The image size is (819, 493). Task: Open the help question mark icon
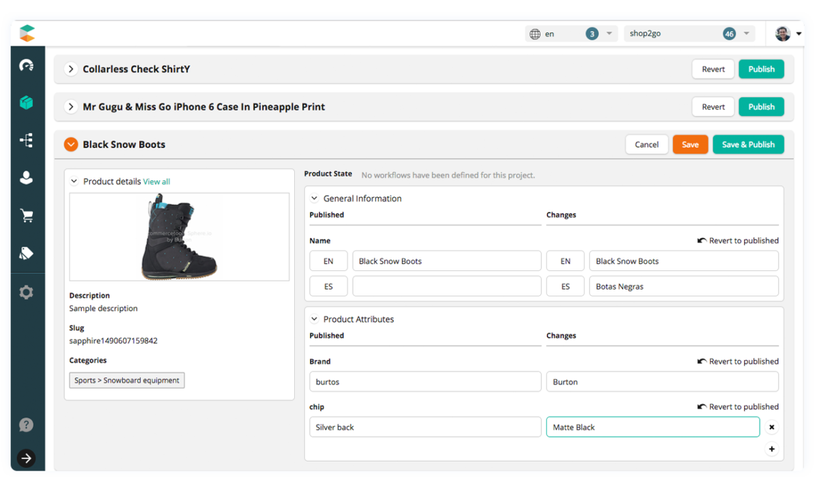tap(26, 425)
